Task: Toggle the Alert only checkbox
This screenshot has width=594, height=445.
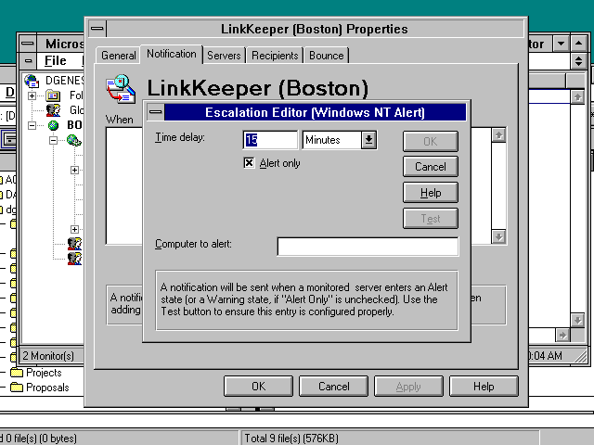Action: [249, 163]
